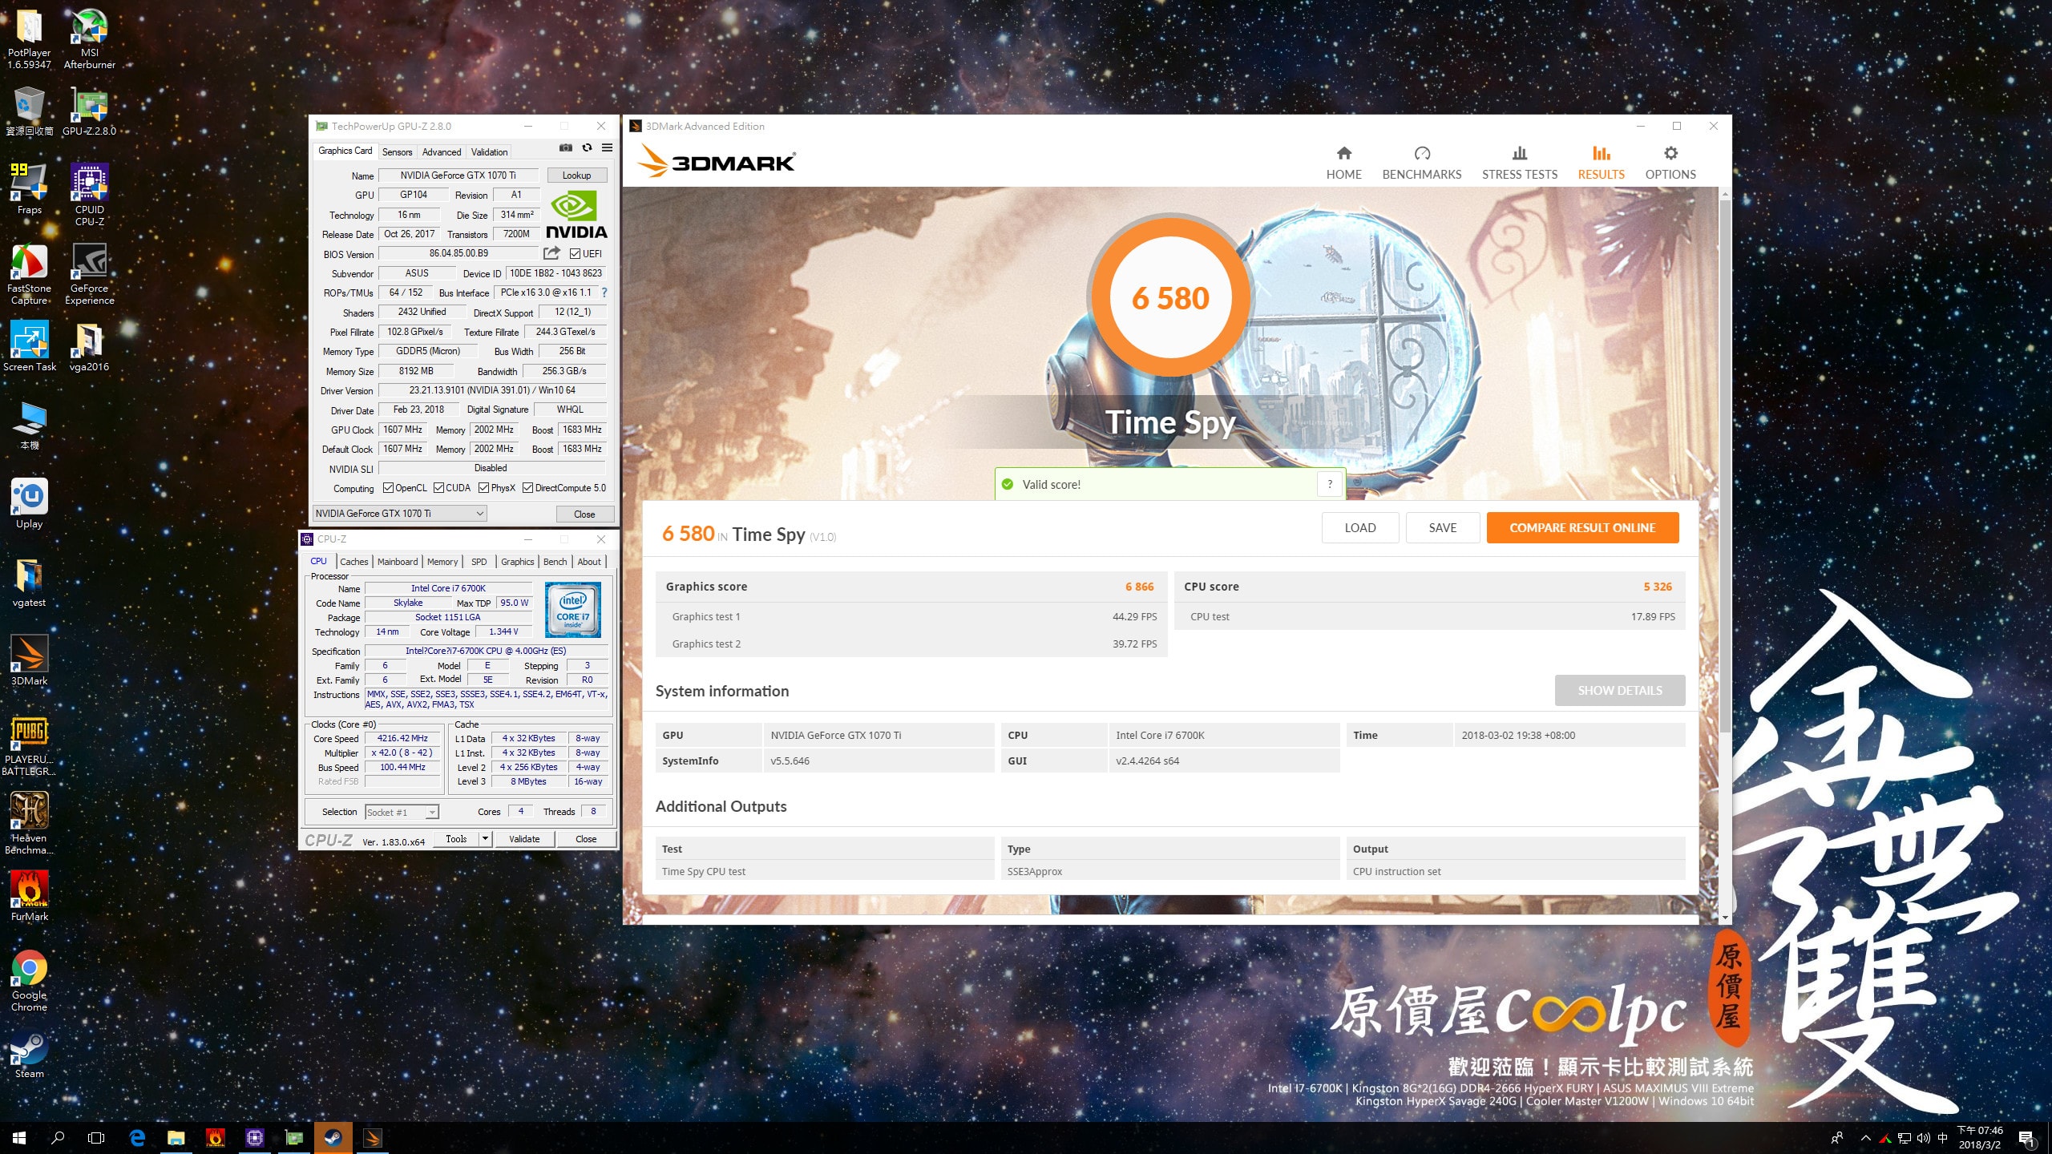Screen dimensions: 2052x1154
Task: Click COMPARE RESULT ONLINE button
Action: tap(1582, 528)
